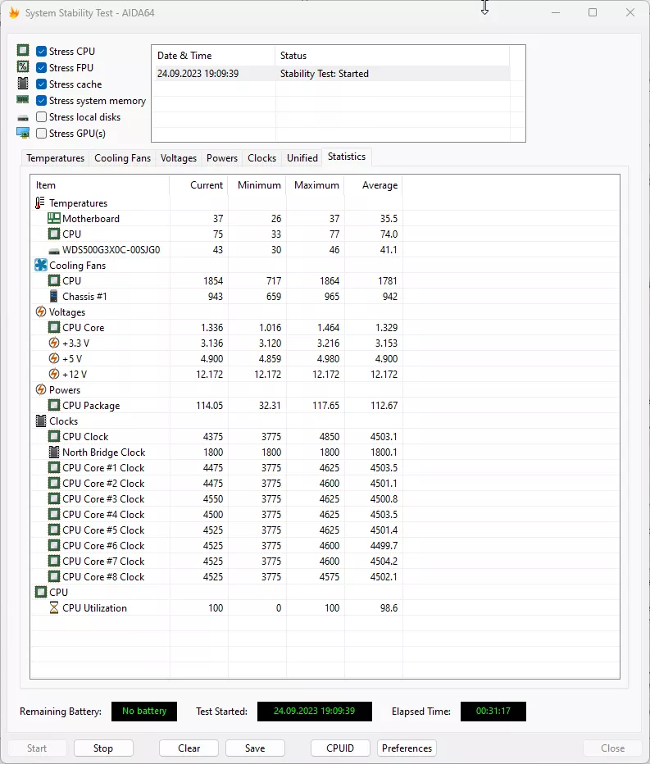This screenshot has height=764, width=650.
Task: Stop the stability test
Action: 103,748
